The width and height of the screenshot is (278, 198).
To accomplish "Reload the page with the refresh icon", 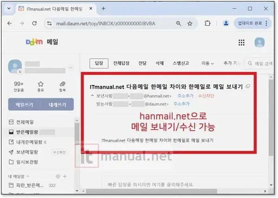I will tap(34, 23).
